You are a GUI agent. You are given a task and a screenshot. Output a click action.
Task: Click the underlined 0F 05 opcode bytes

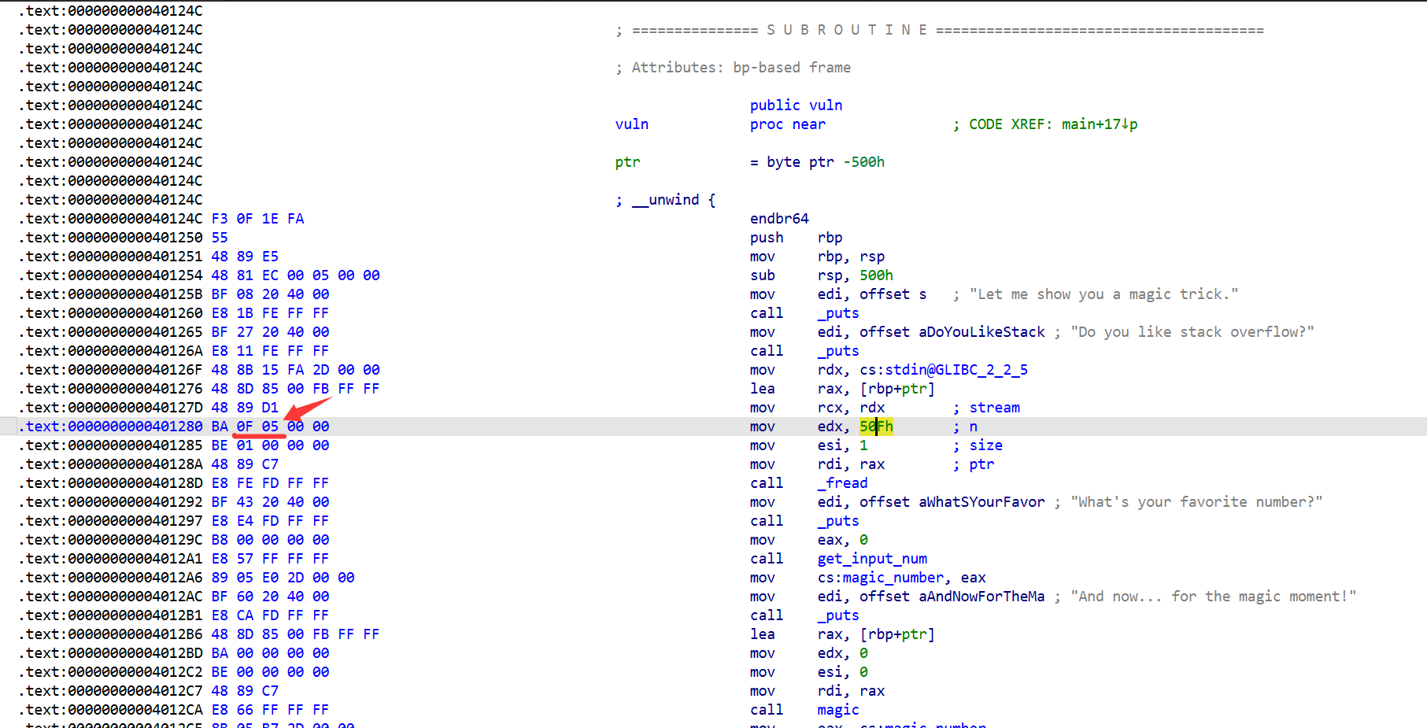point(257,427)
